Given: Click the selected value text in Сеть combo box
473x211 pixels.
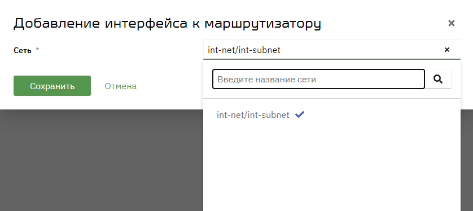Looking at the screenshot, I should [x=244, y=50].
